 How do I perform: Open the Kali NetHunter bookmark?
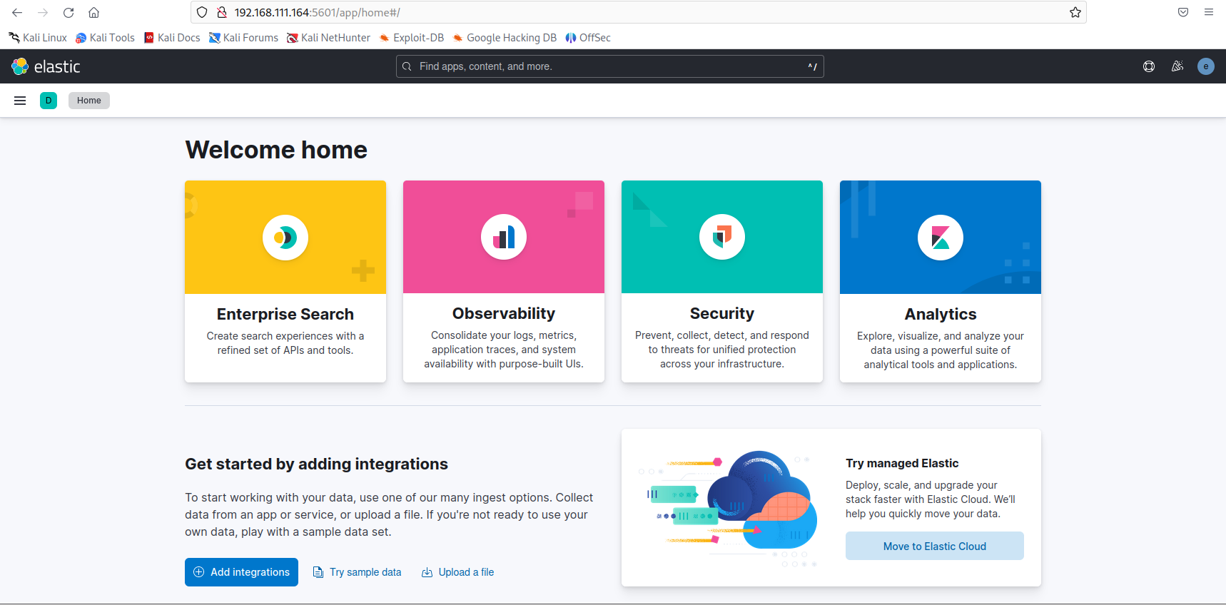point(328,38)
